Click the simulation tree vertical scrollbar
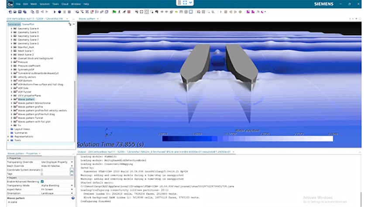 pos(75,110)
